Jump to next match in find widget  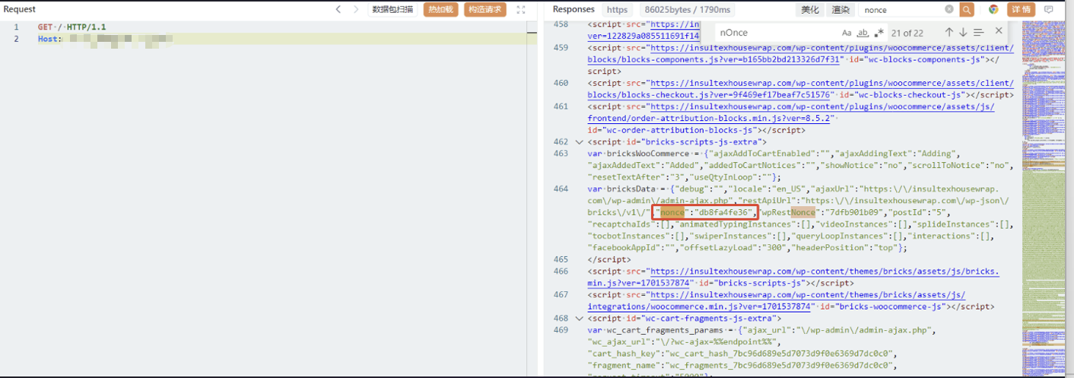coord(963,33)
